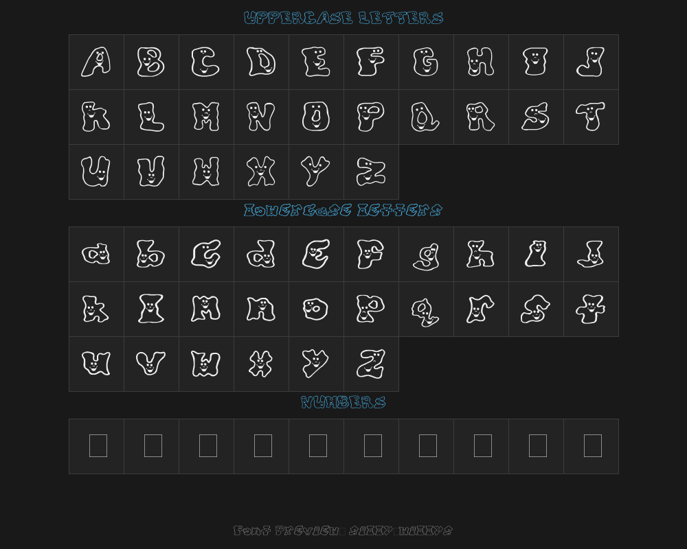Select the uppercase T glyph
Screen dimensions: 687x549
[x=591, y=117]
